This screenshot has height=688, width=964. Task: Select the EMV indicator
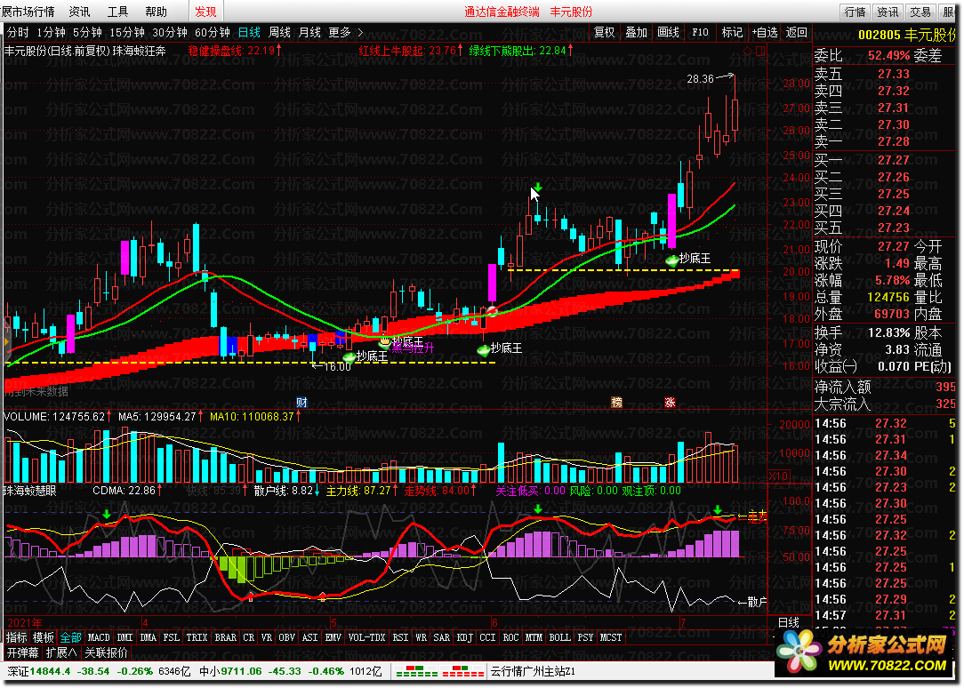point(333,637)
